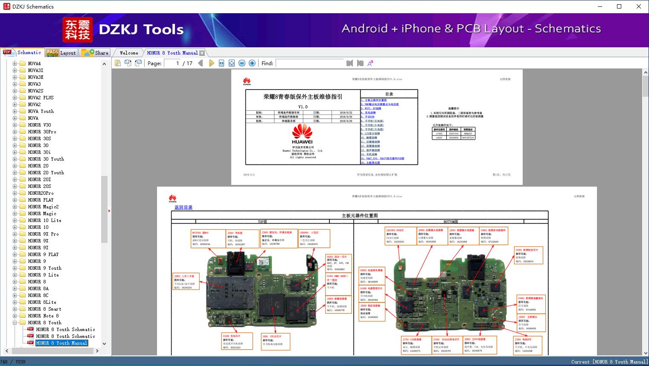Screen dimensions: 649x366
Task: Expand the NOVA3 folder node
Action: (15, 84)
